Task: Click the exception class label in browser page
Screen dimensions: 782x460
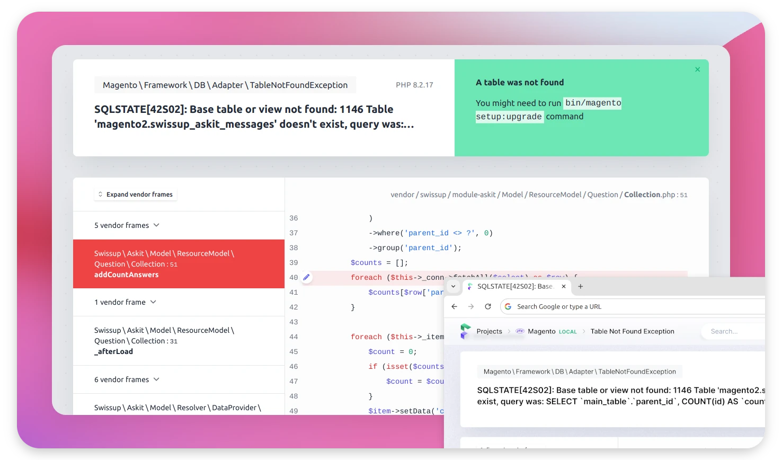Action: click(x=580, y=371)
